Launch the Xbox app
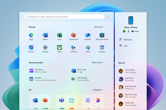166x110 pixels. 59,49
